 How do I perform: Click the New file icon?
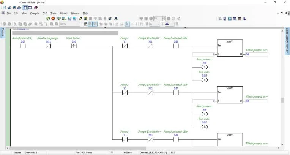(x=4, y=8)
